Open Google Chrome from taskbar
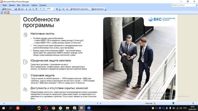Viewport: 198px width, 111px height. [x=53, y=108]
